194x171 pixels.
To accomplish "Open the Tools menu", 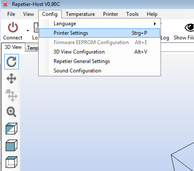I will tap(132, 14).
